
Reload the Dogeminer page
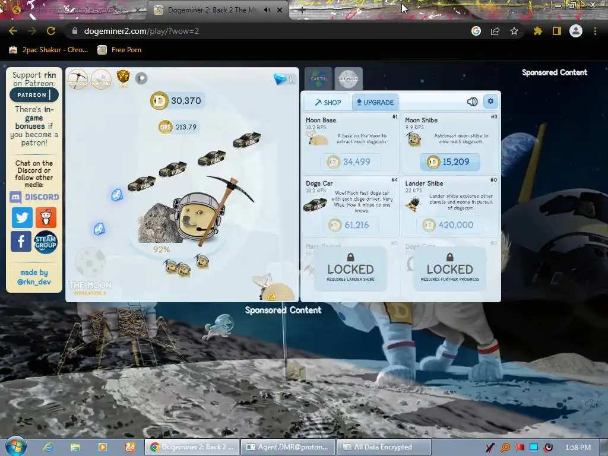(51, 31)
